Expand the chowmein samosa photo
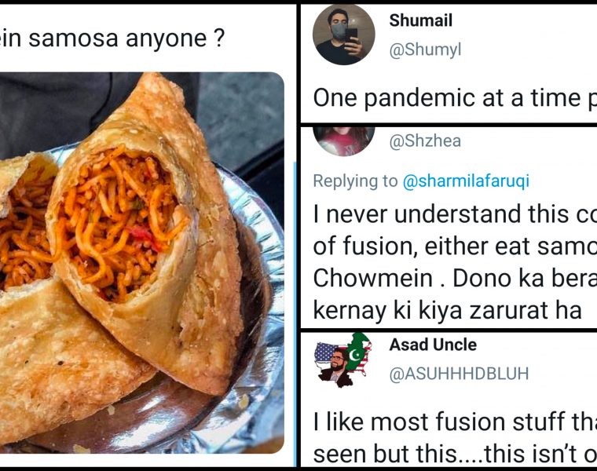The width and height of the screenshot is (597, 471). pos(141,262)
